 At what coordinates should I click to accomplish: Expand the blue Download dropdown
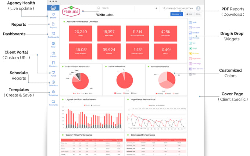coord(176,14)
